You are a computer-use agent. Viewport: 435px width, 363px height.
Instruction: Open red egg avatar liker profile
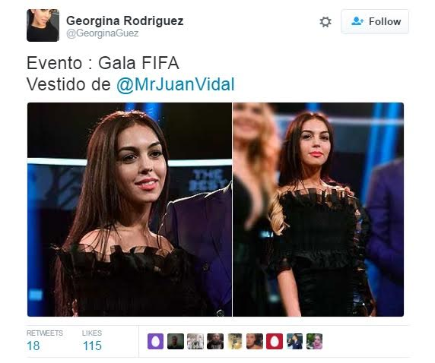point(275,341)
